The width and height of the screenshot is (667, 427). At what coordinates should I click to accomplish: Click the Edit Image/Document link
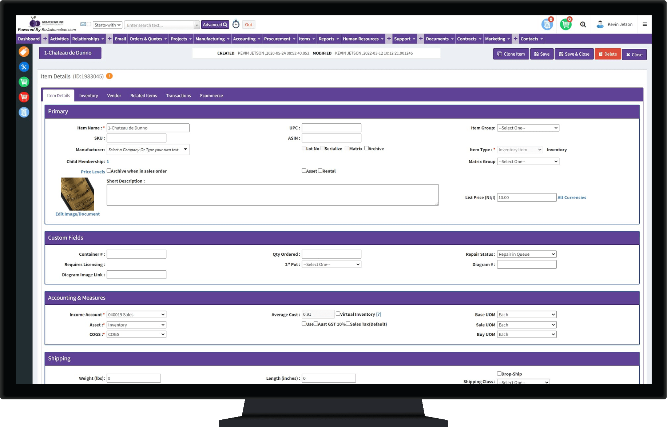pyautogui.click(x=78, y=214)
